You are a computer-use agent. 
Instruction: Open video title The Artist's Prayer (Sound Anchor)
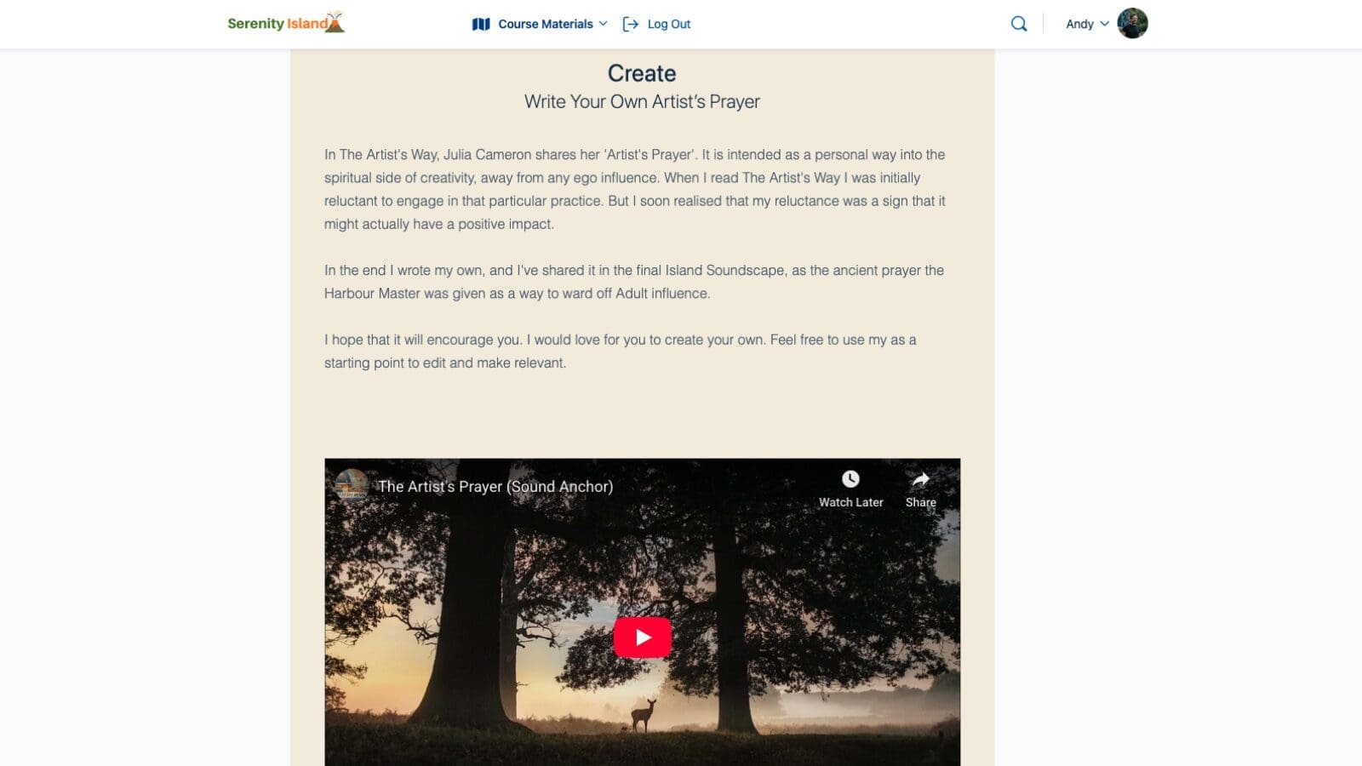point(495,486)
